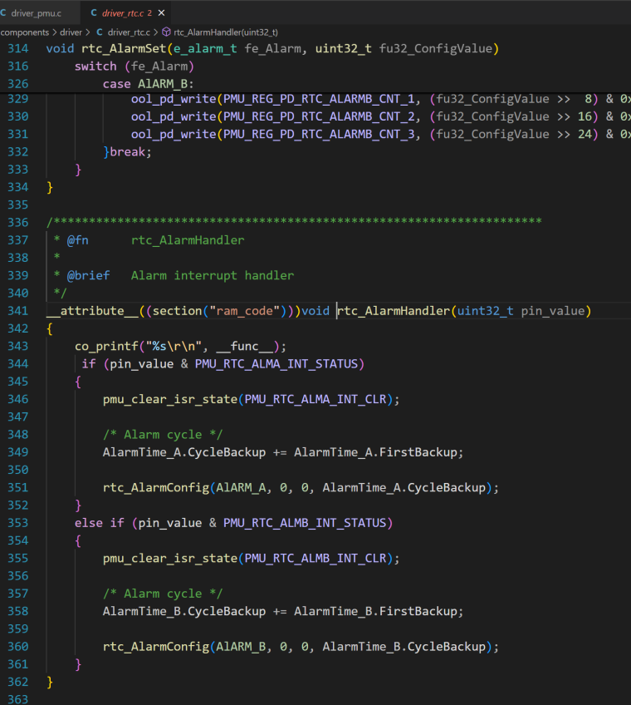Expand the driver_rtc.c breadcrumb file list

tap(129, 32)
